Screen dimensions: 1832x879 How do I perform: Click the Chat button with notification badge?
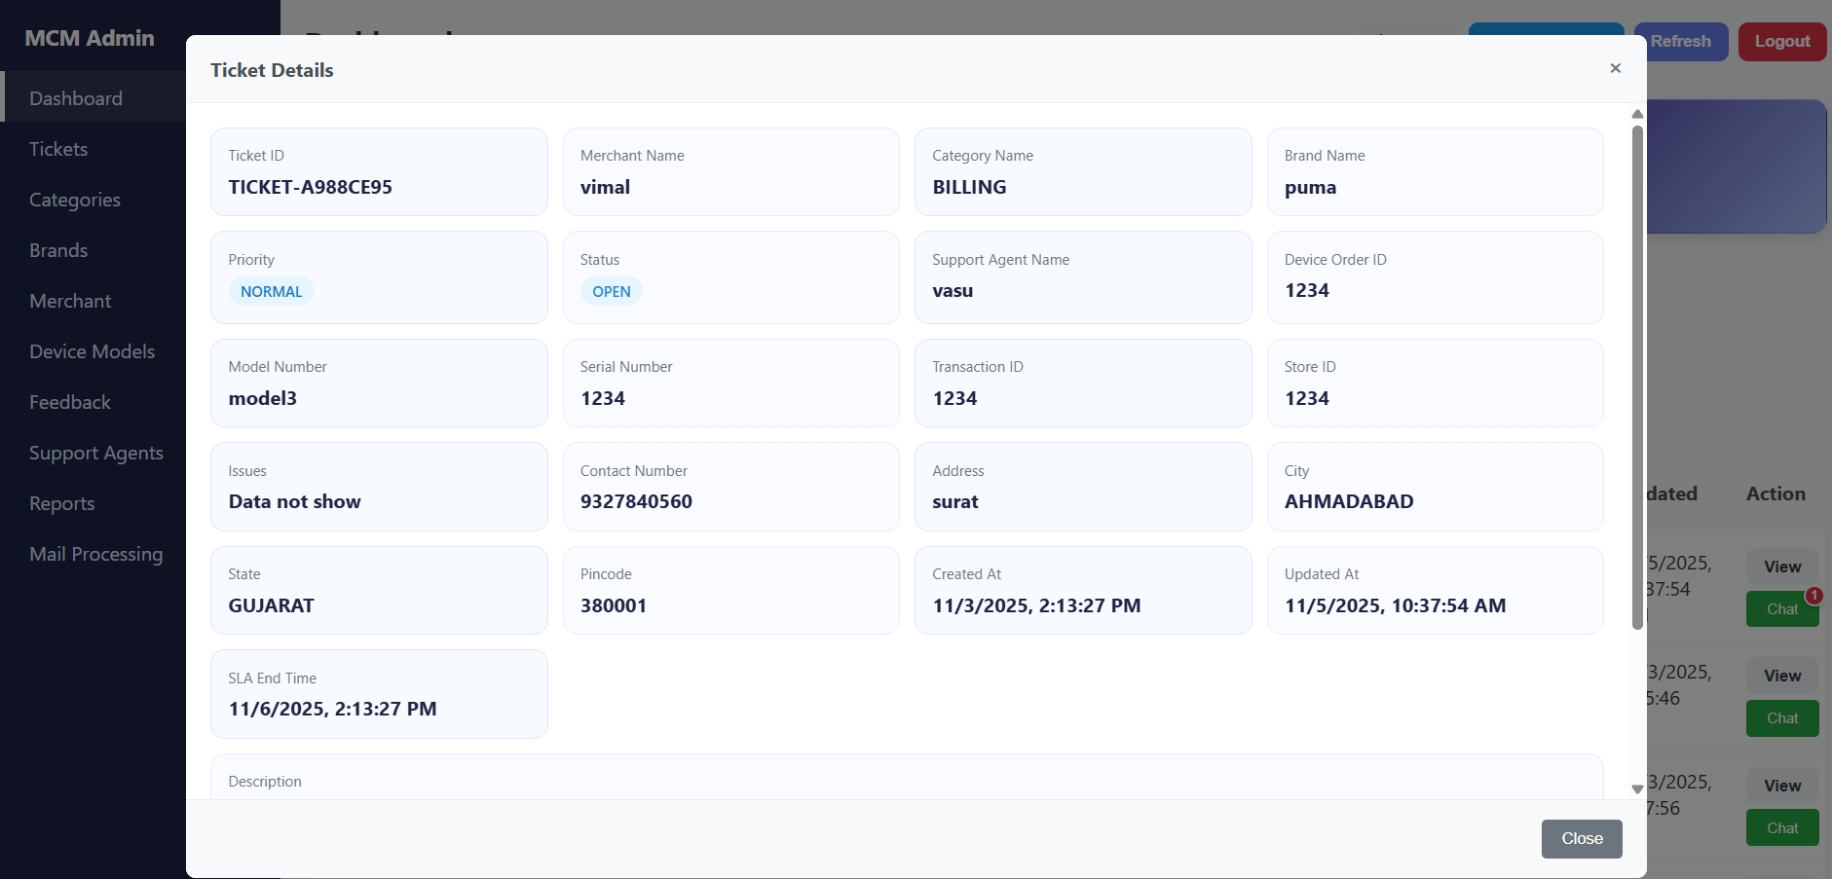pos(1781,609)
